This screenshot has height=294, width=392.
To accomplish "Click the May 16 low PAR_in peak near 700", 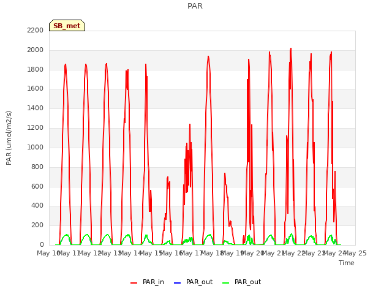I will [x=167, y=177].
